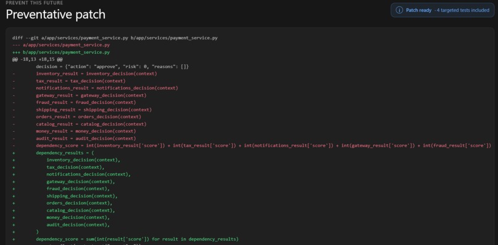498x245 pixels.
Task: Click removed long "dependency_score = int(inventory_result" line
Action: (264, 146)
